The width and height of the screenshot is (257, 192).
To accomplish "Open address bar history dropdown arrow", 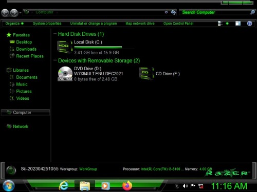I will [x=166, y=12].
